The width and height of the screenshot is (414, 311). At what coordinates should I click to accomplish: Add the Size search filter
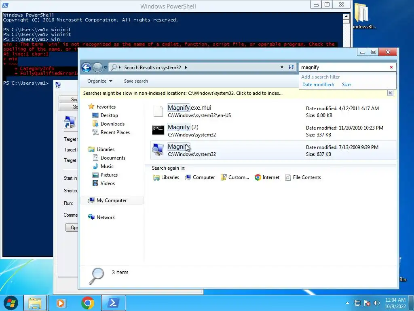pos(346,85)
